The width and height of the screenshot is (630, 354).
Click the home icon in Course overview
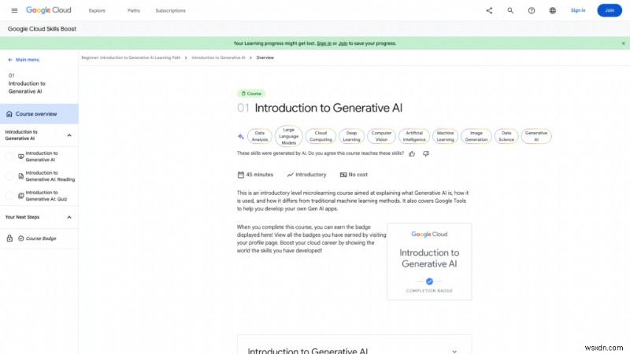coord(9,114)
